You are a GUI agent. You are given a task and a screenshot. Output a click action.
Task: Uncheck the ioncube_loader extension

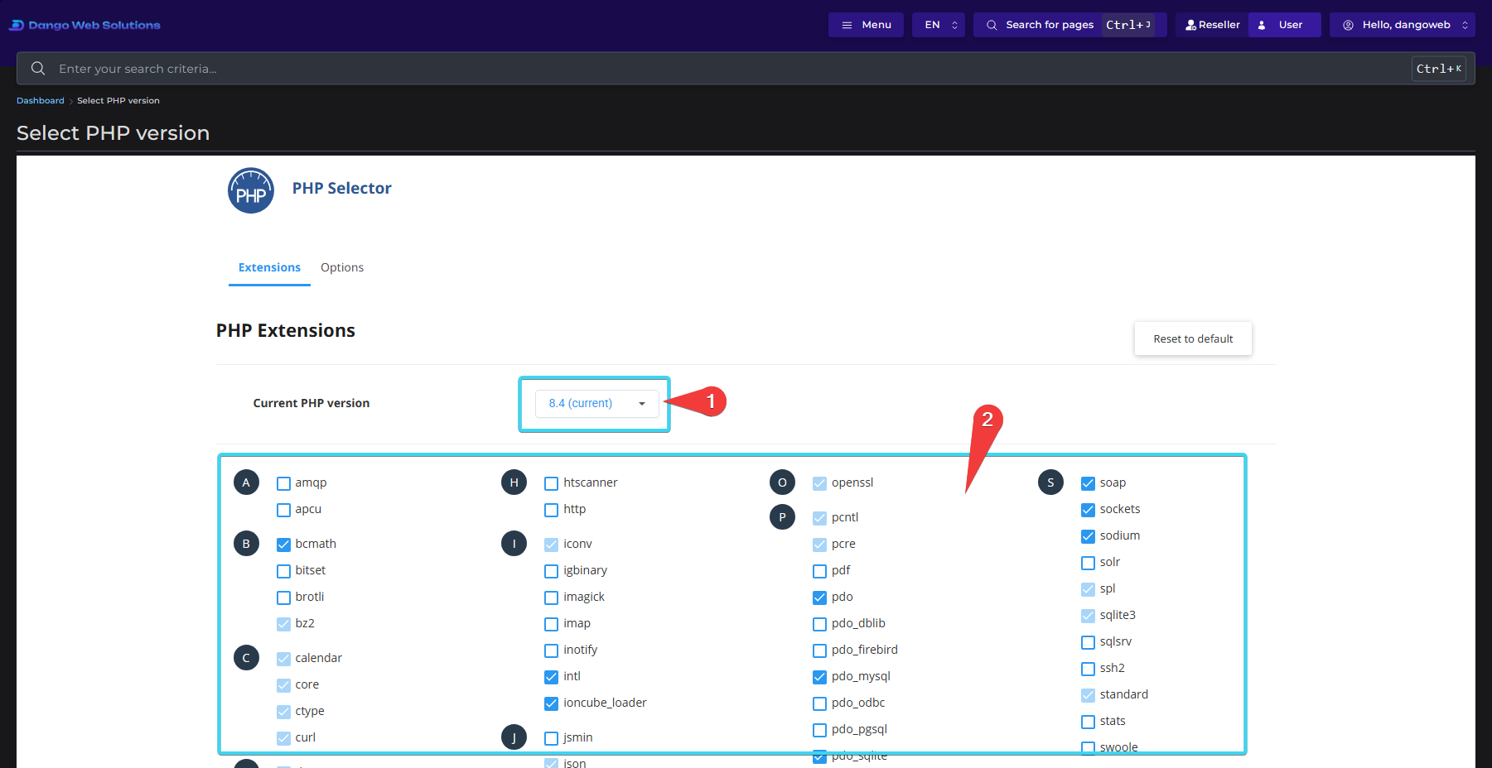point(551,703)
